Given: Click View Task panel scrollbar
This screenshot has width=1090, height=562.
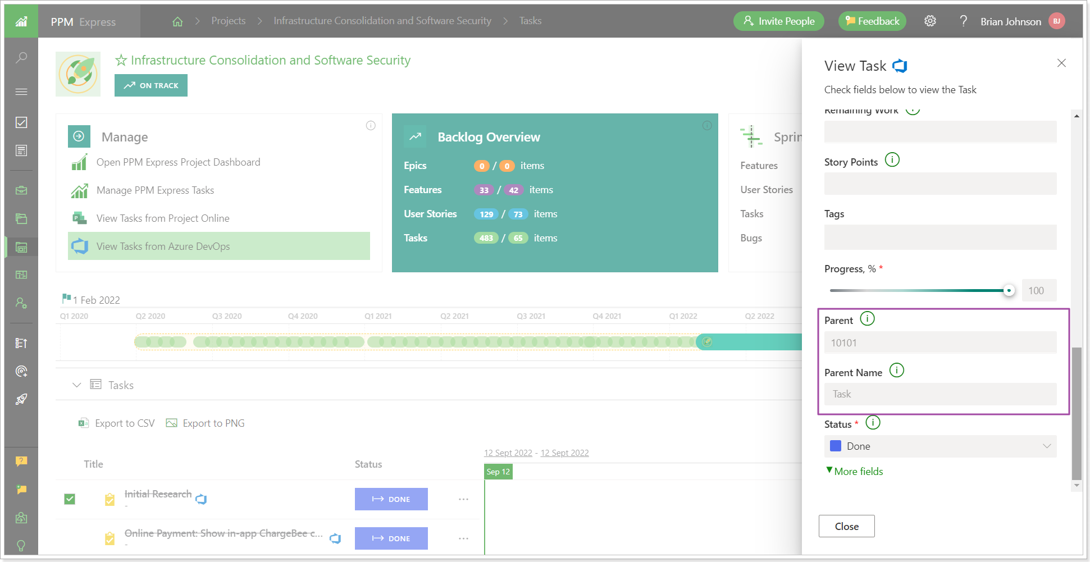Looking at the screenshot, I should (x=1077, y=414).
